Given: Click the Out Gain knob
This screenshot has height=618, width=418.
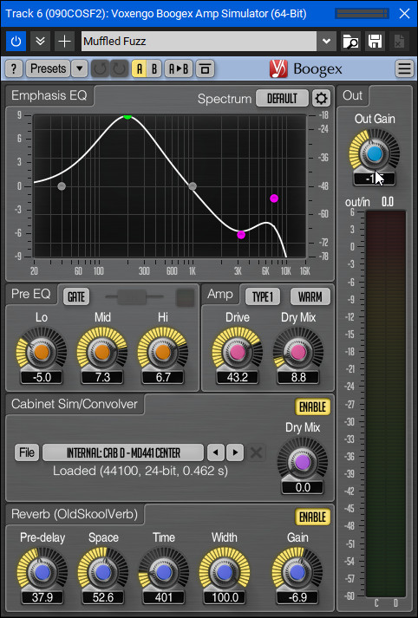Looking at the screenshot, I should (x=375, y=153).
